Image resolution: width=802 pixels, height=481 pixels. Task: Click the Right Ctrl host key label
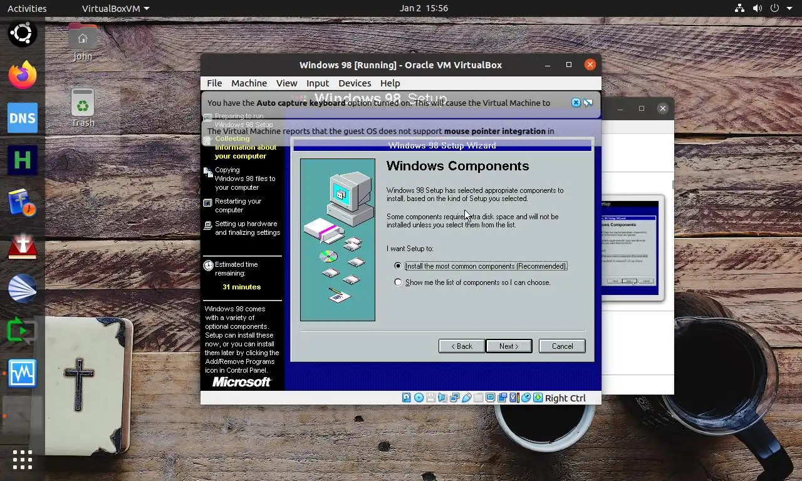565,398
